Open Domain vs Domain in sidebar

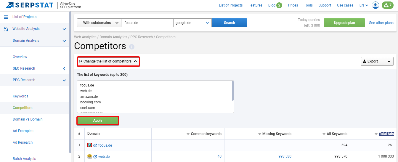pyautogui.click(x=28, y=119)
